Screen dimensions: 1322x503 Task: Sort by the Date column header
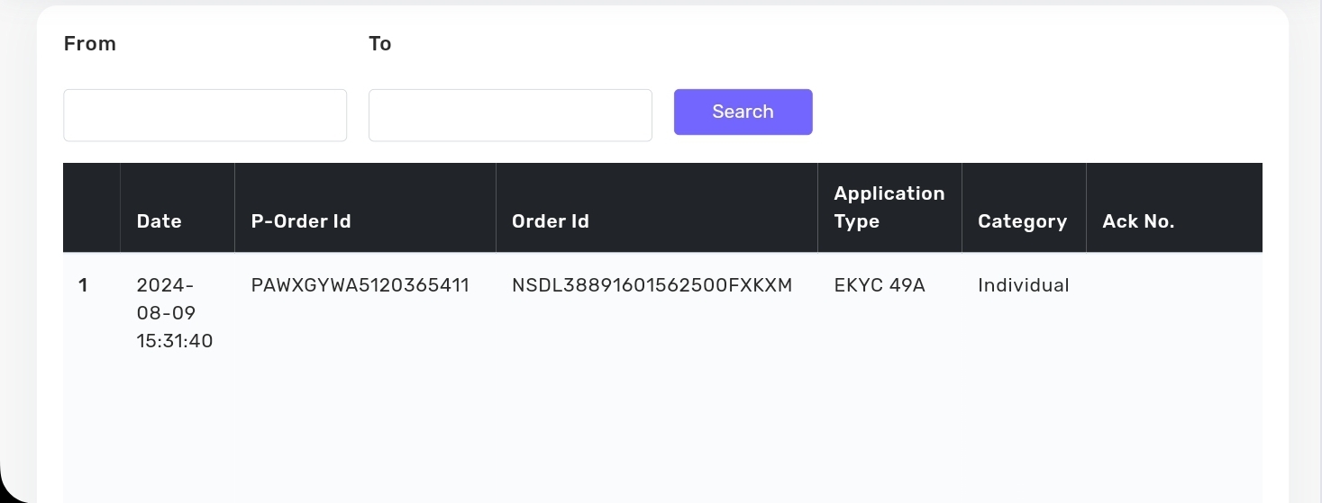pos(160,221)
